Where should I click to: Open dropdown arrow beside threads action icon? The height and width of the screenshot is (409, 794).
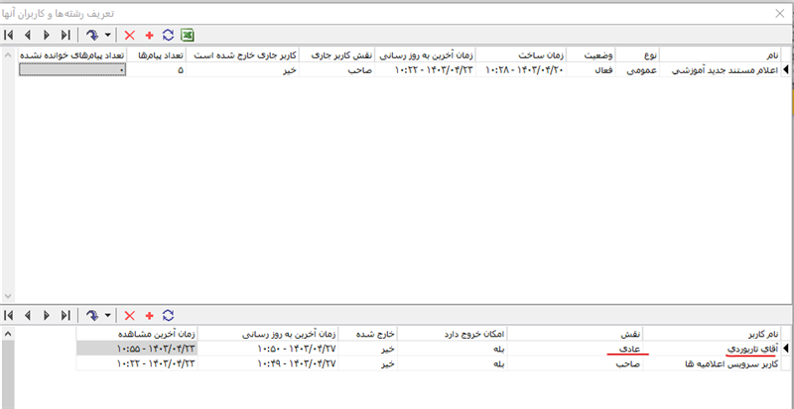coord(107,35)
